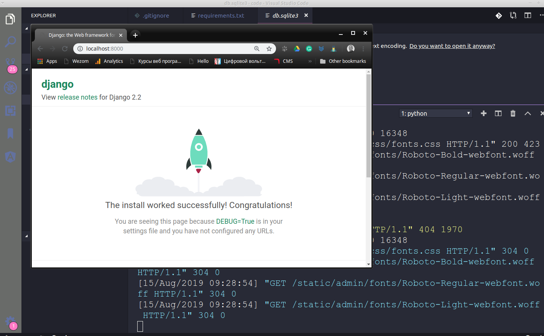The height and width of the screenshot is (336, 544).
Task: Click the Chrome page vertical scrollbar thumb
Action: pyautogui.click(x=368, y=126)
